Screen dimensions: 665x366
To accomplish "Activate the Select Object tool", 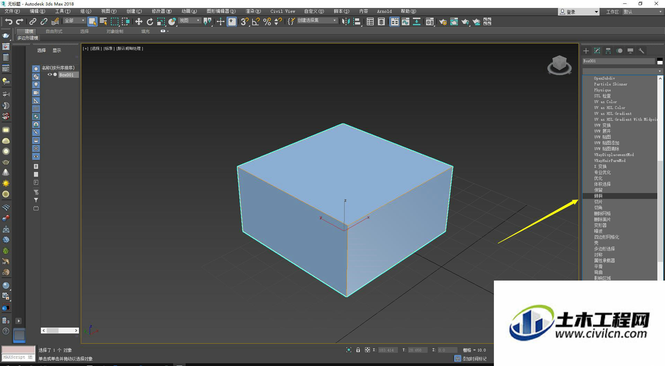I will coord(92,22).
